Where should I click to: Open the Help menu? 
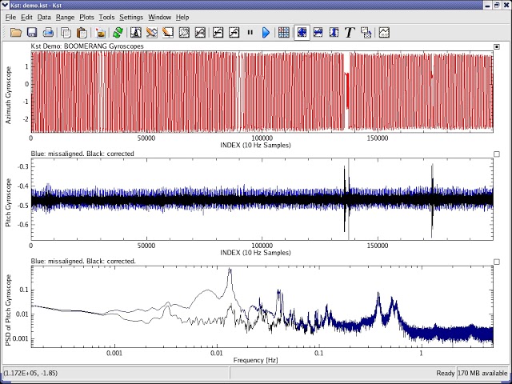pos(182,18)
